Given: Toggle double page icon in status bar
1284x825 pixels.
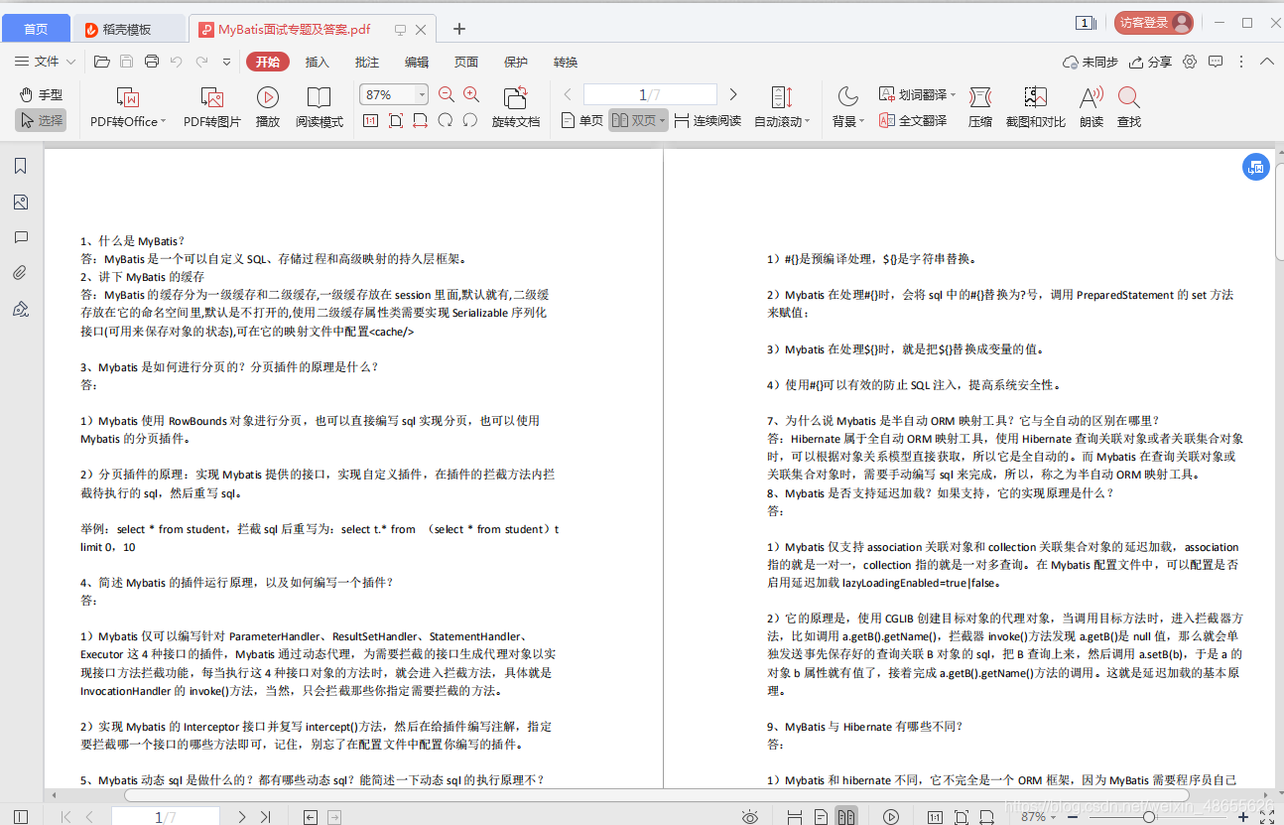Looking at the screenshot, I should [845, 816].
